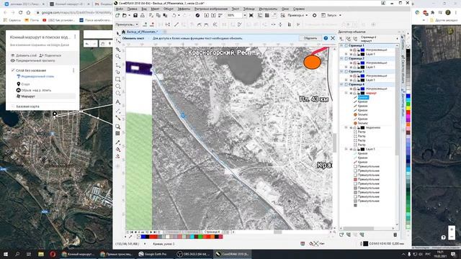Click the delete trash icon in Object Manager
Screen dimensions: 461x259
[395, 235]
